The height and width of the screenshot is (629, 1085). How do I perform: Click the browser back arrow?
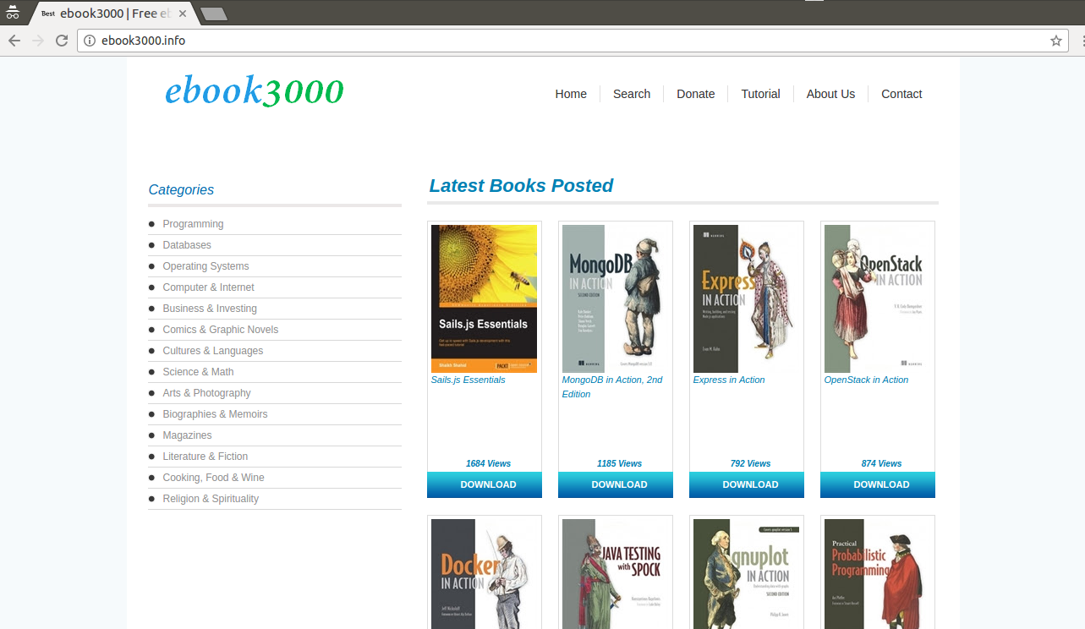pos(14,41)
